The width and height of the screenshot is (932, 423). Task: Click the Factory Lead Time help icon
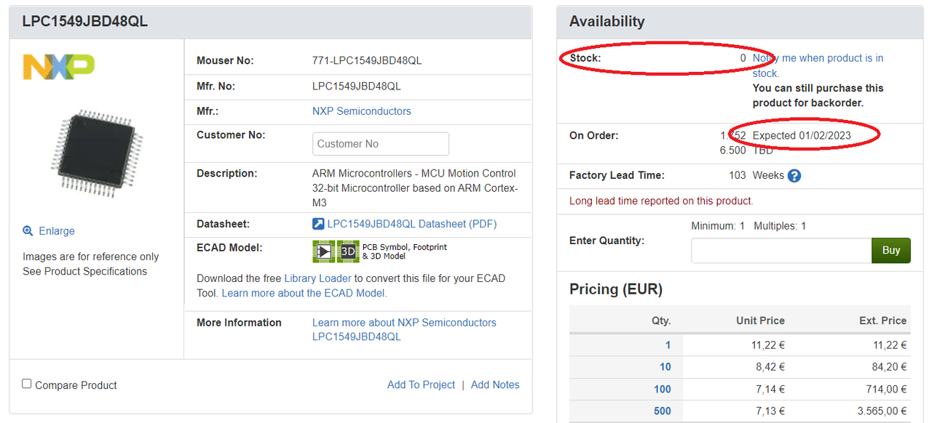794,175
